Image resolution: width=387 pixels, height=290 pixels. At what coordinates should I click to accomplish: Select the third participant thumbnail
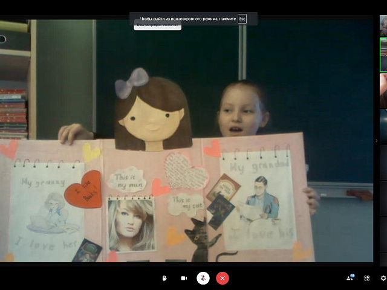(383, 91)
